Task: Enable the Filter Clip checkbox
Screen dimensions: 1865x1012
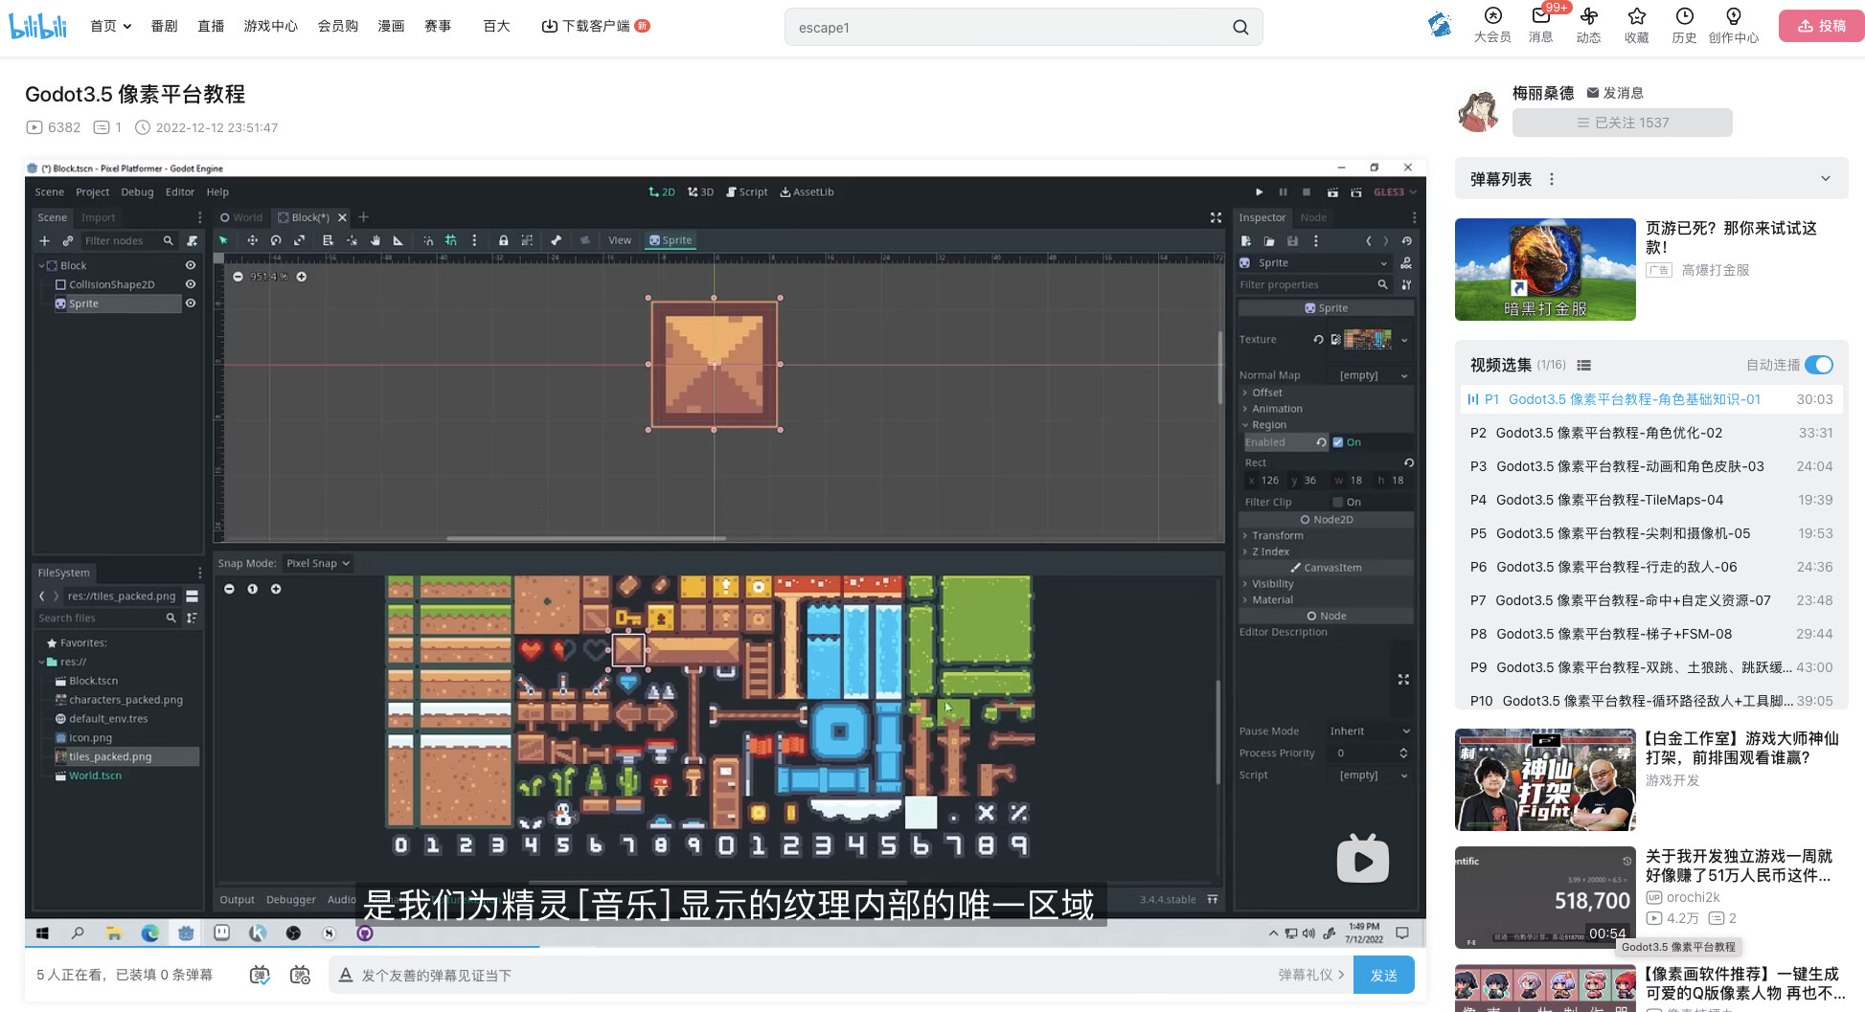Action: [1338, 502]
